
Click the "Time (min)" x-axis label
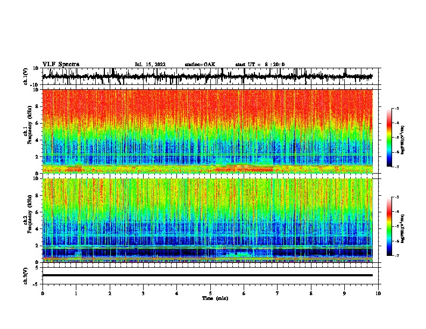215,298
